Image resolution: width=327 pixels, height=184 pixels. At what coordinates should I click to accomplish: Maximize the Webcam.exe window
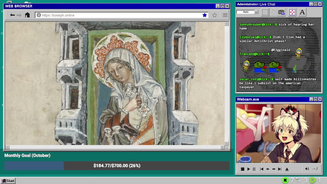pyautogui.click(x=316, y=99)
